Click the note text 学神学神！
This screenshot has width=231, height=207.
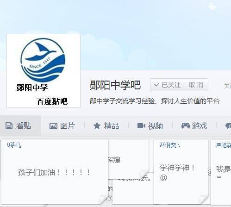click(x=177, y=168)
